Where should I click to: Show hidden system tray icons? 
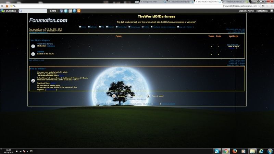coord(27,151)
